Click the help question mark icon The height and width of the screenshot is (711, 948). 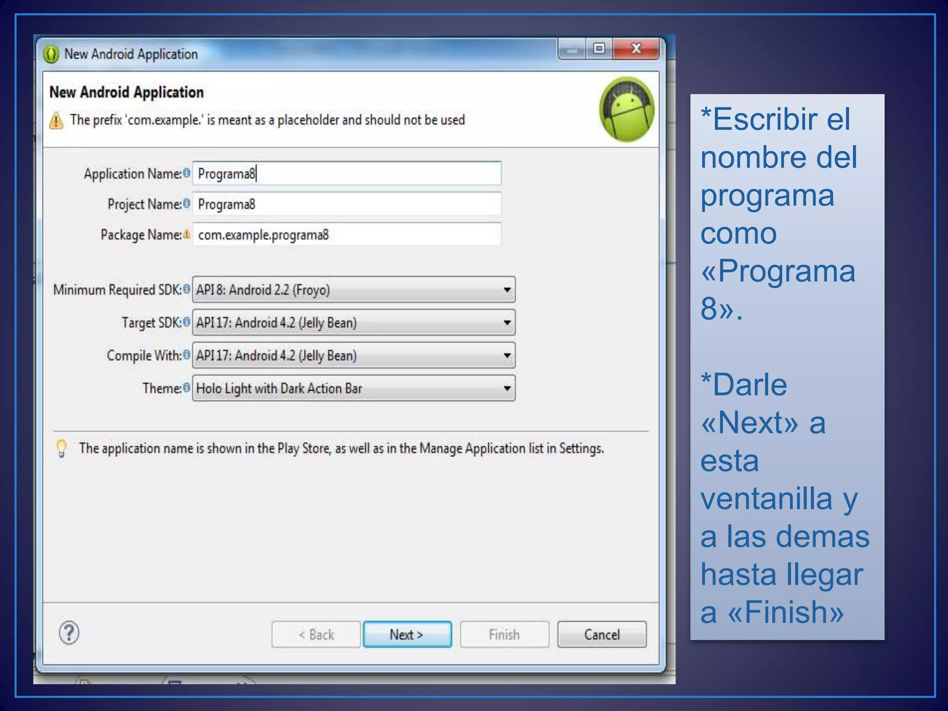click(69, 633)
